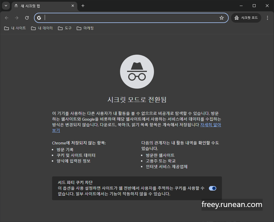Click the 시크릿 모드 badge icon
The height and width of the screenshot is (222, 274).
[x=236, y=18]
